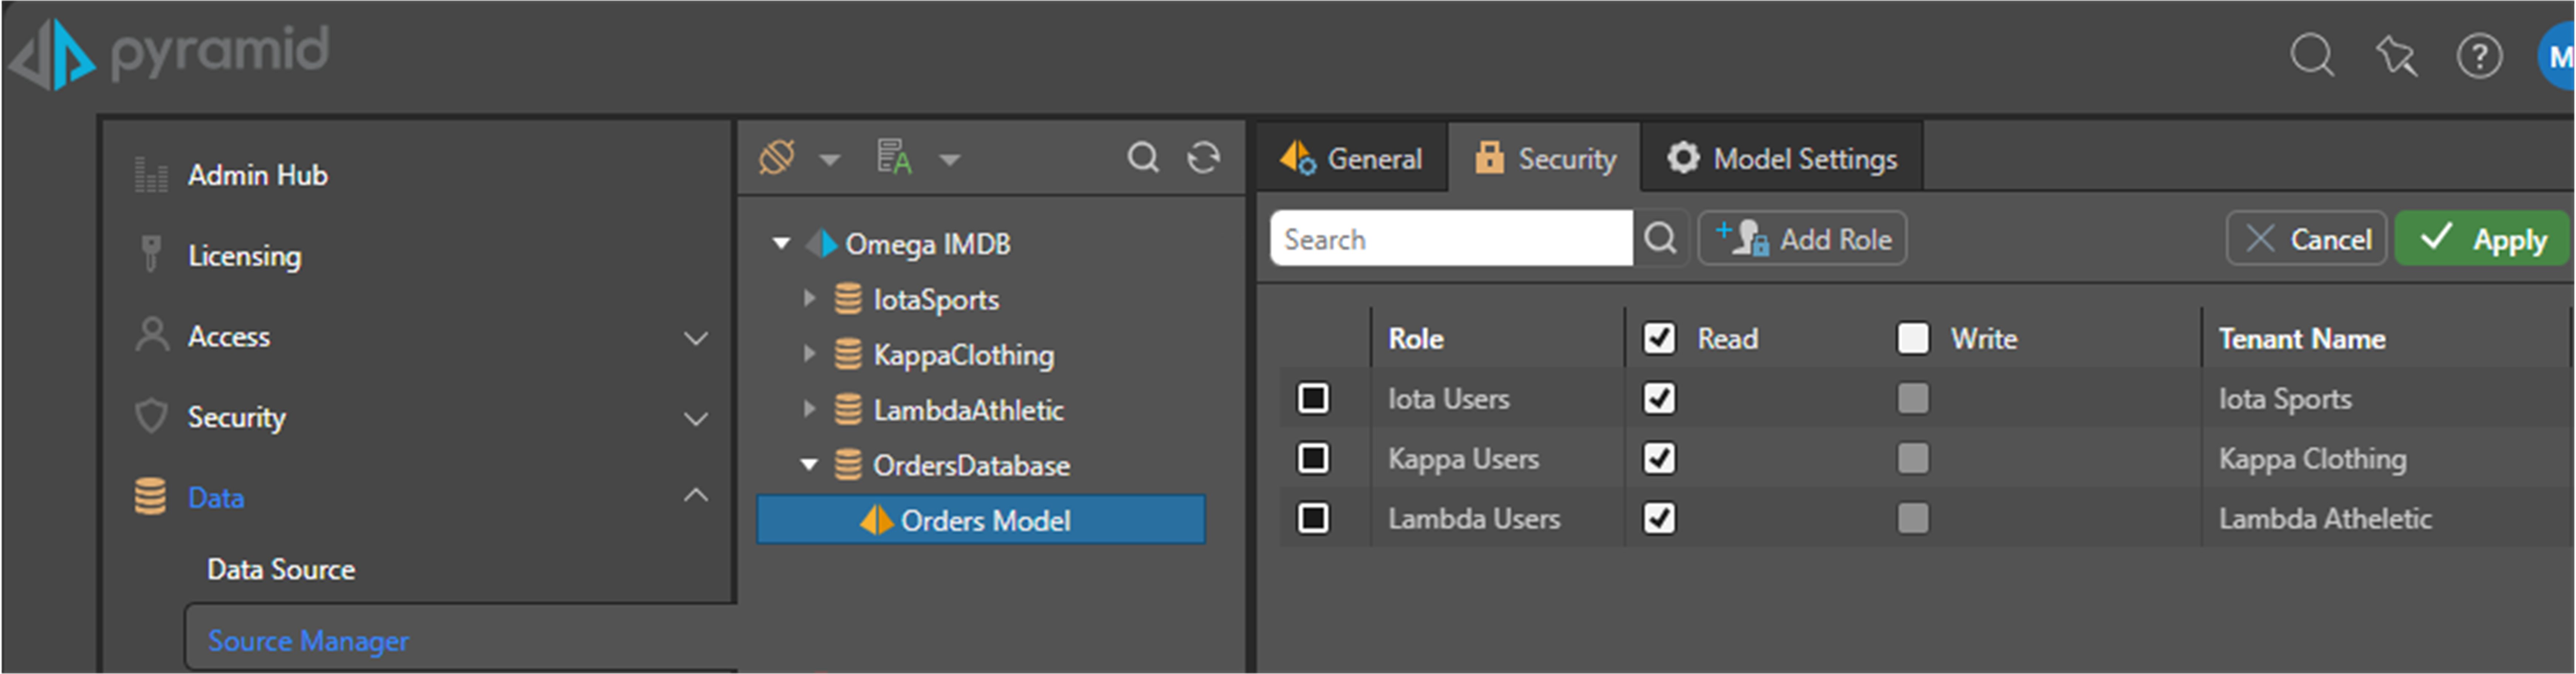Click the Admin Hub icon
The height and width of the screenshot is (674, 2576).
[151, 175]
